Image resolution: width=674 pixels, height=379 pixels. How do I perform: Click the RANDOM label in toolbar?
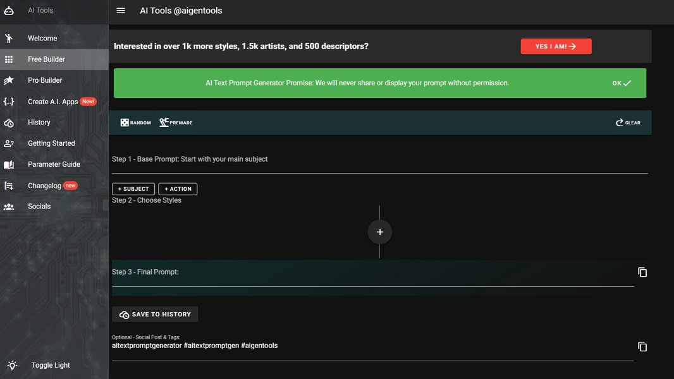[x=140, y=123]
